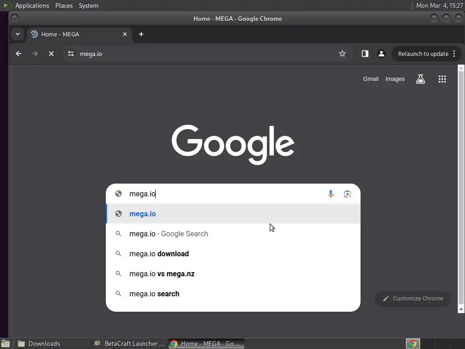
Task: Stop loading the page
Action: coord(51,54)
